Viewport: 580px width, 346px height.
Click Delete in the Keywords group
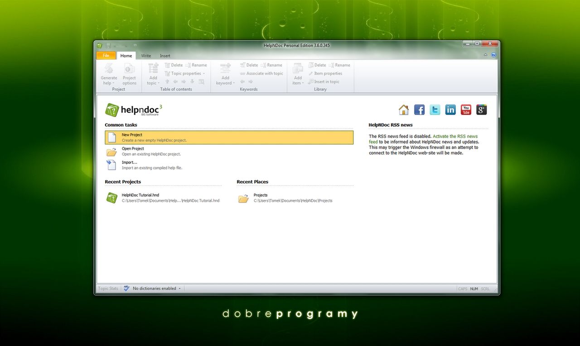click(249, 65)
